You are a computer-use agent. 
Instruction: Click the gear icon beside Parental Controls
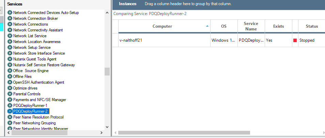(10, 94)
